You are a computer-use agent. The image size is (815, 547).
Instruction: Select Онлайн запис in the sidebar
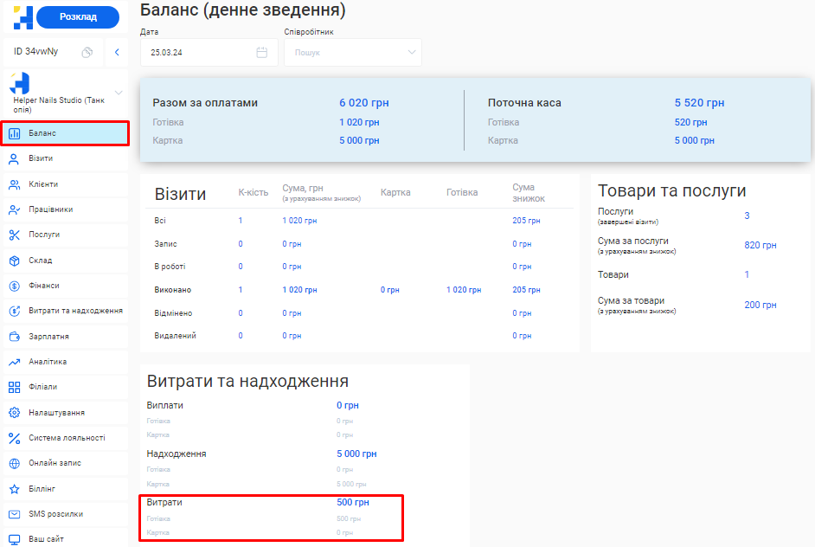(x=55, y=463)
